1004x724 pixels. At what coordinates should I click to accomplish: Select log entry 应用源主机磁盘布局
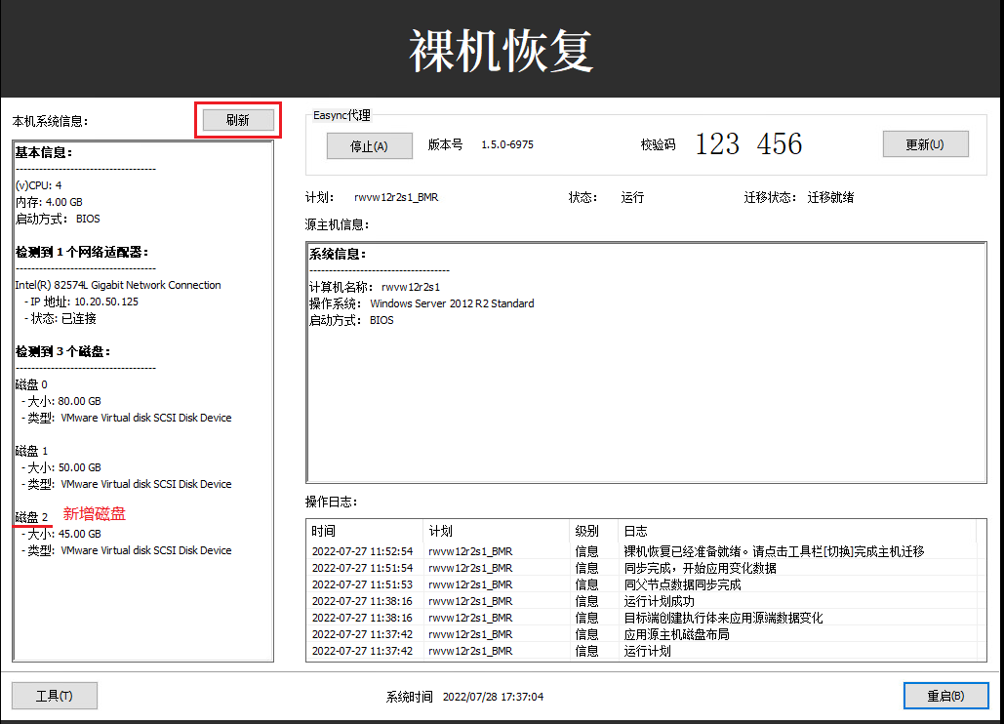(676, 634)
